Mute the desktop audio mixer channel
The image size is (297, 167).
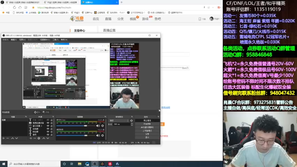click(98, 135)
